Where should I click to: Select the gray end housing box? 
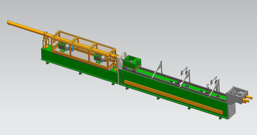[x=237, y=95]
